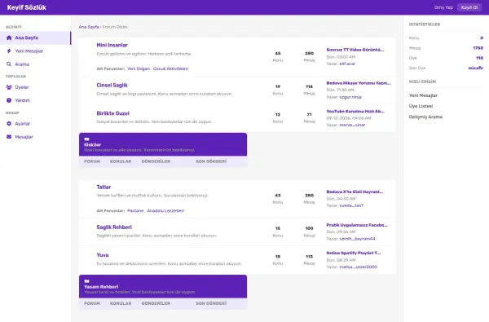
Task: Open last post 'YouTube Kanalına Hızlı Ab...'
Action: (355, 111)
